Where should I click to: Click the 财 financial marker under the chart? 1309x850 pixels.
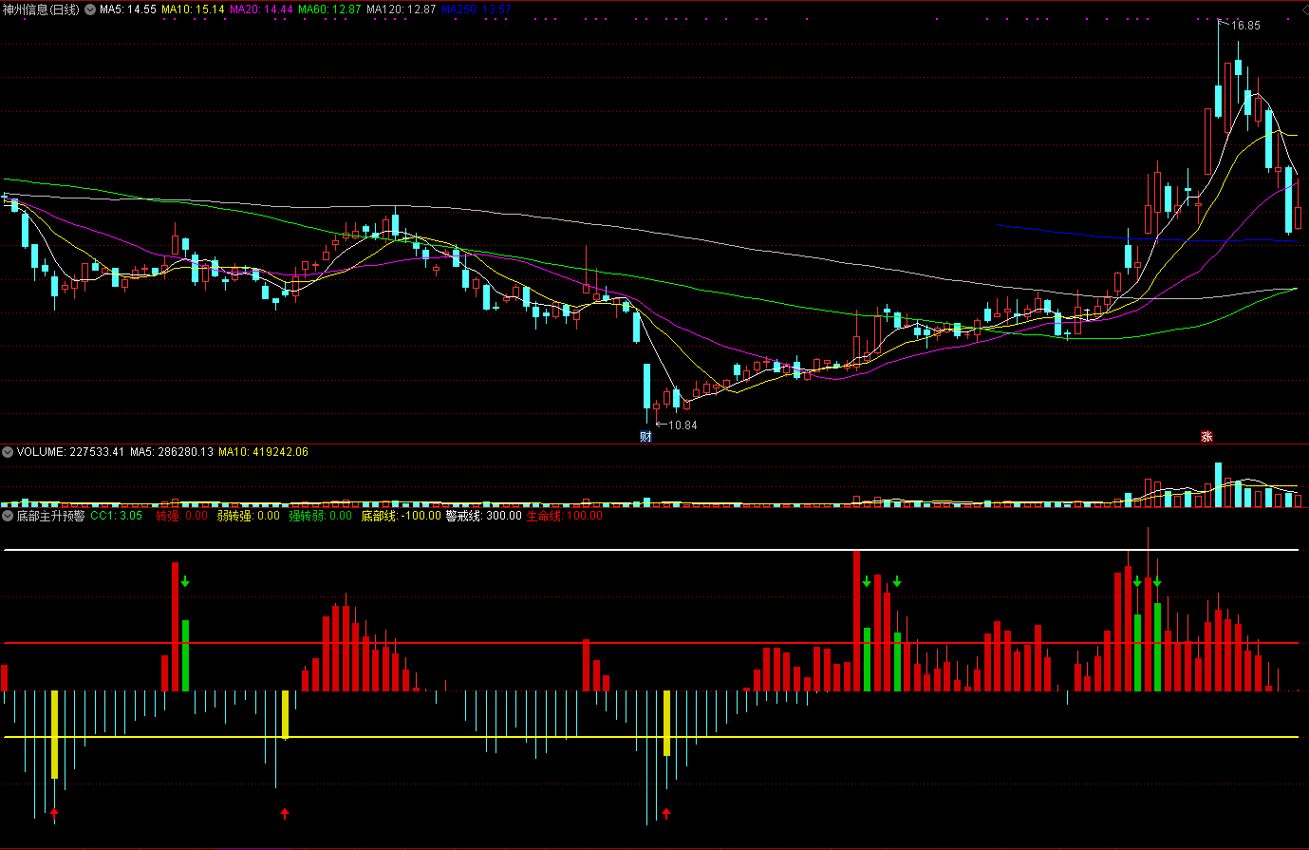645,437
